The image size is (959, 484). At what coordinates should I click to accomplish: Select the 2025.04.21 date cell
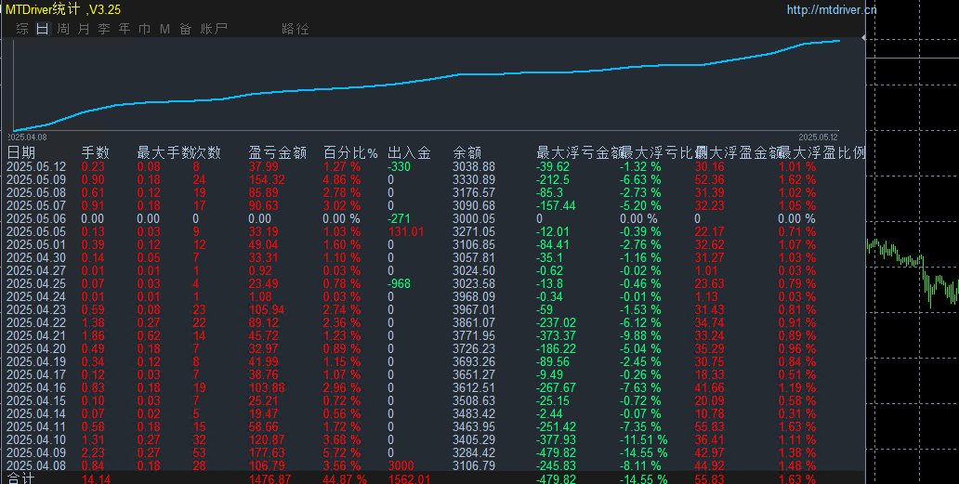tap(36, 335)
